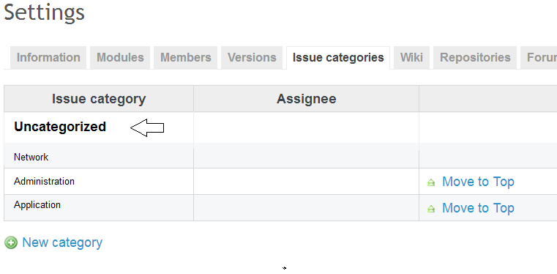557x274 pixels.
Task: Click the Issue category column header
Action: pos(99,99)
